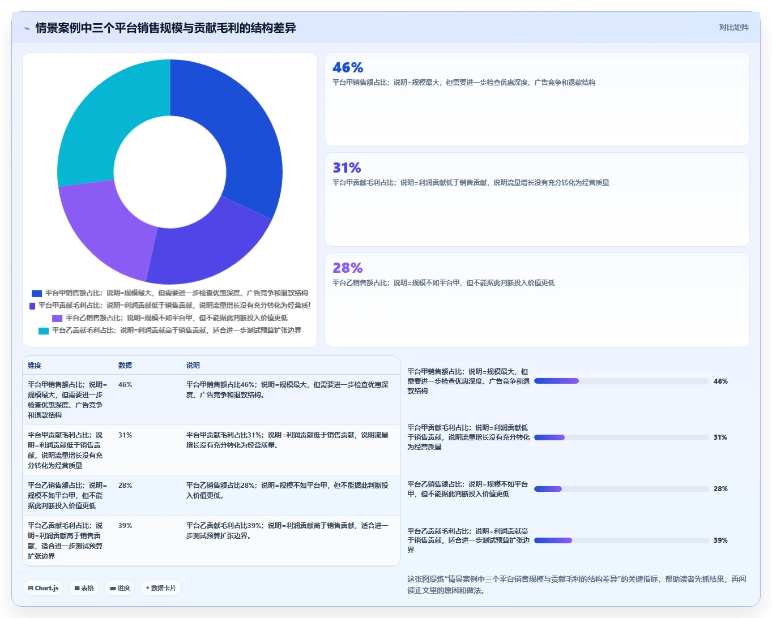Click the 维度 column header
Viewport: 772px width, 618px height.
tap(35, 366)
